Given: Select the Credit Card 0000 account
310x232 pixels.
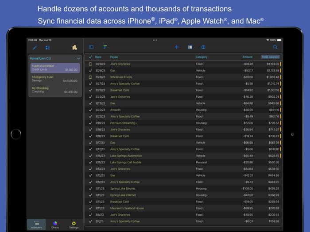Looking at the screenshot, I should pyautogui.click(x=55, y=68).
